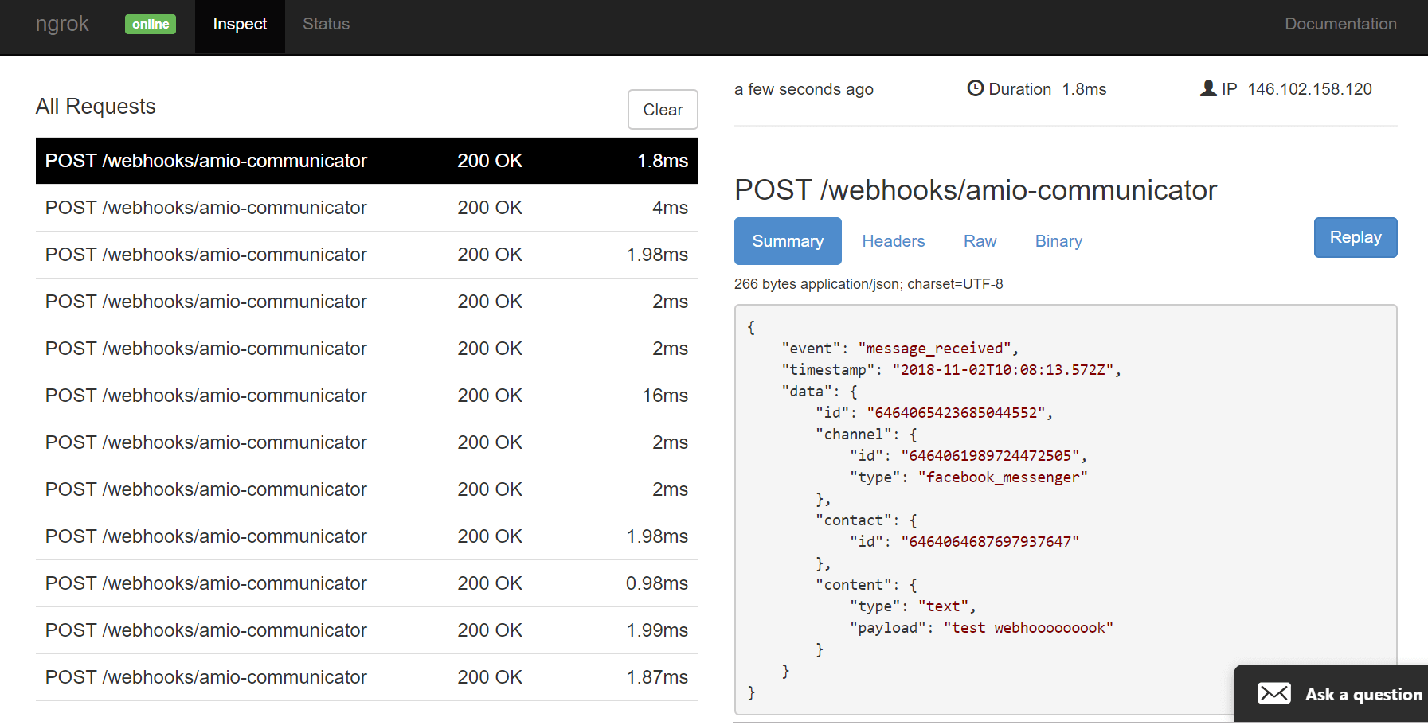Select the request row with 1.99ms duration
The height and width of the screenshot is (725, 1428).
click(x=367, y=630)
